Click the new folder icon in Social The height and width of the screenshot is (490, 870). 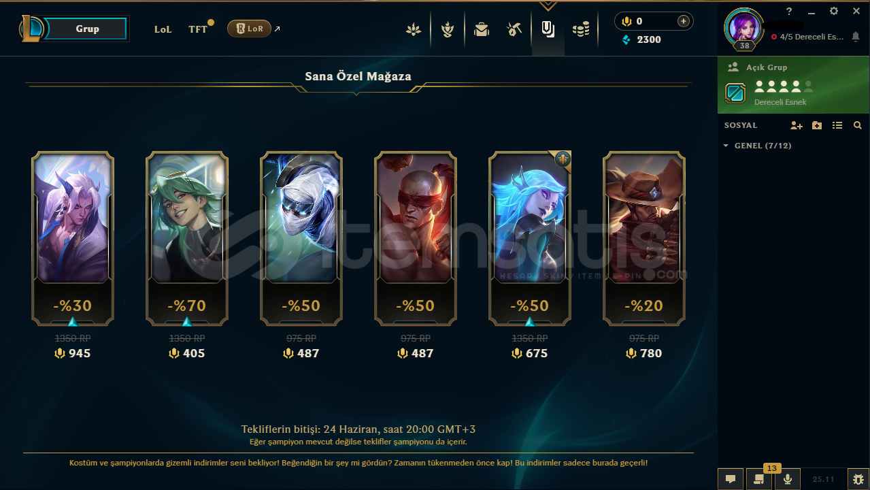click(817, 125)
